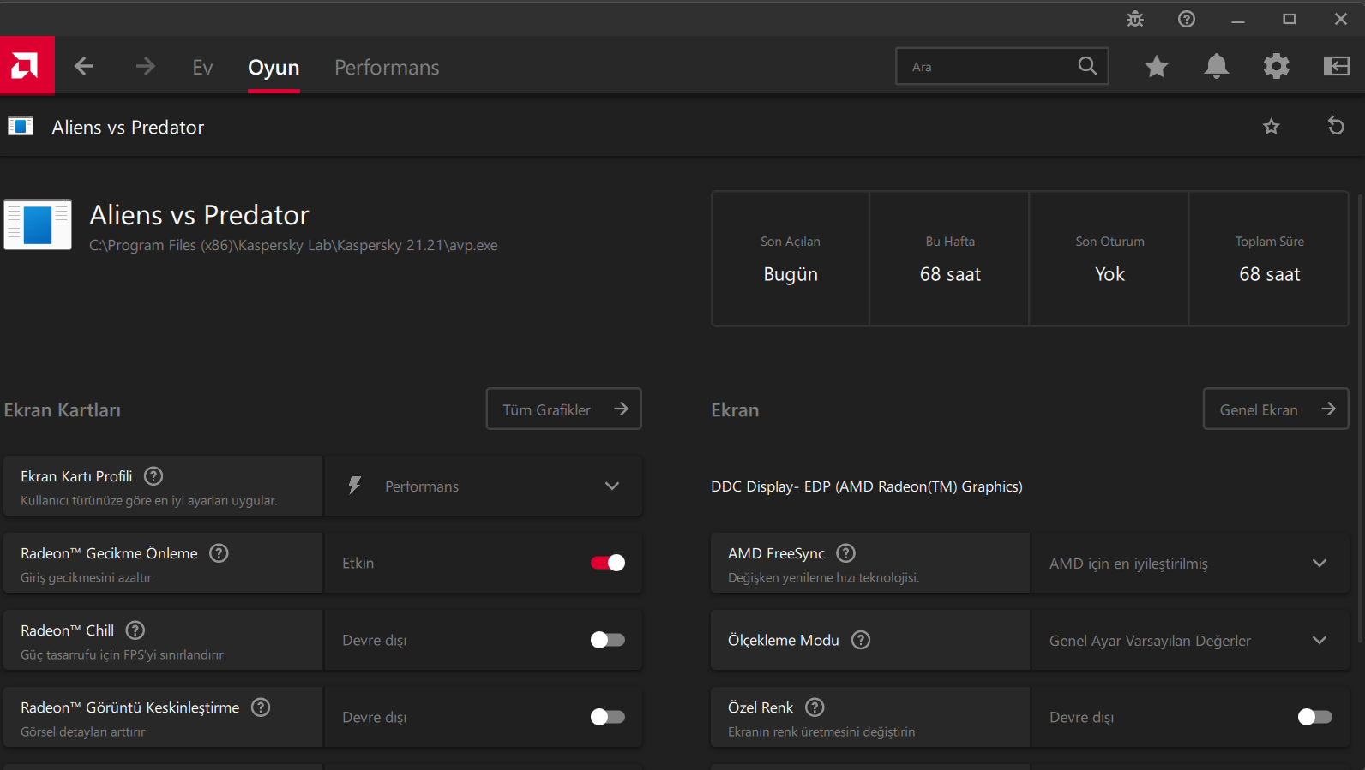
Task: Go back with the left arrow
Action: click(84, 66)
